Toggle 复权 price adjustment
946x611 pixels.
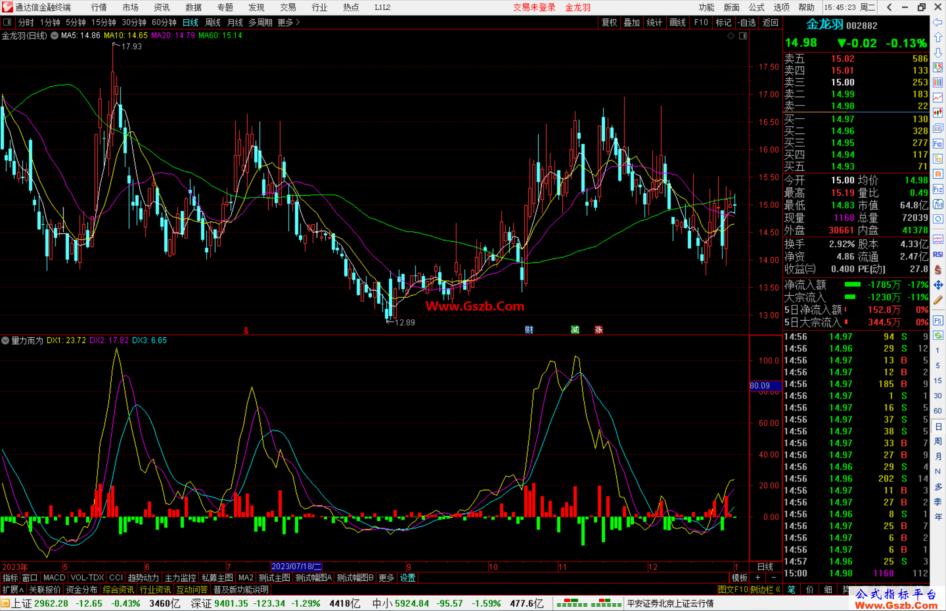(609, 22)
